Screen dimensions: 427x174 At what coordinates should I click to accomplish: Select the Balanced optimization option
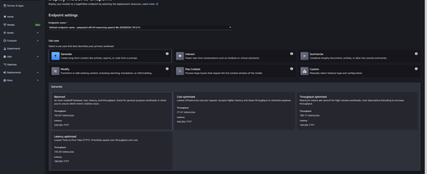[110, 110]
